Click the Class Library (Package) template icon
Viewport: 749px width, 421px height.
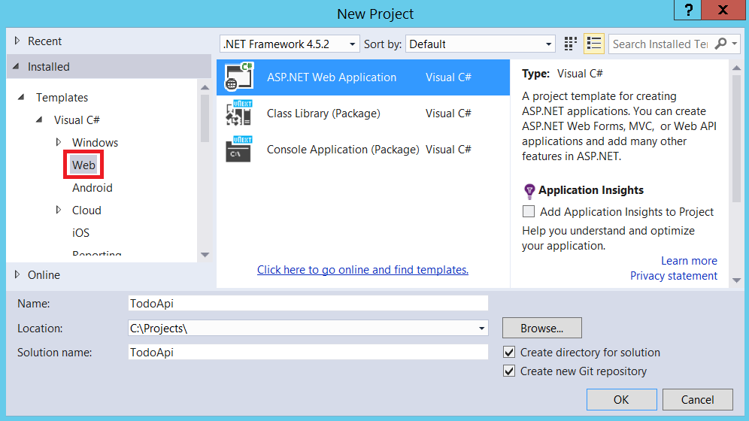click(239, 113)
